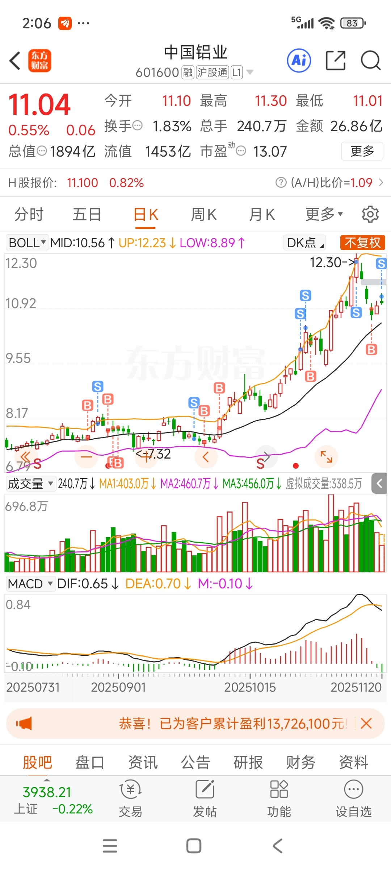Tap date label 20251015
Screen dimensions: 391x870
point(250,687)
